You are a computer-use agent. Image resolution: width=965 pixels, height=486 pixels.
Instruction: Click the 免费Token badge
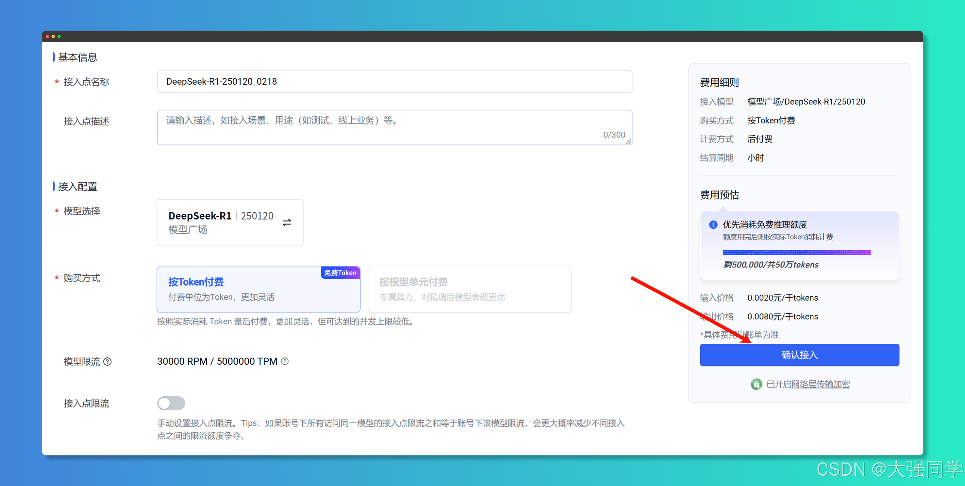(340, 273)
